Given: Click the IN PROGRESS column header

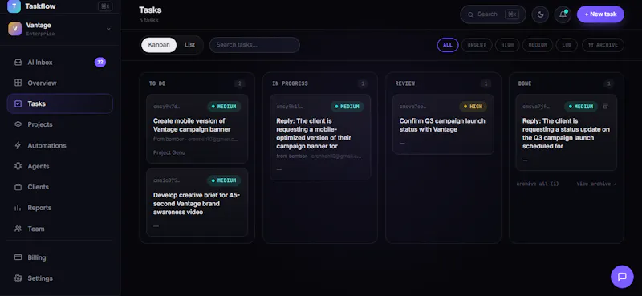Looking at the screenshot, I should (290, 83).
